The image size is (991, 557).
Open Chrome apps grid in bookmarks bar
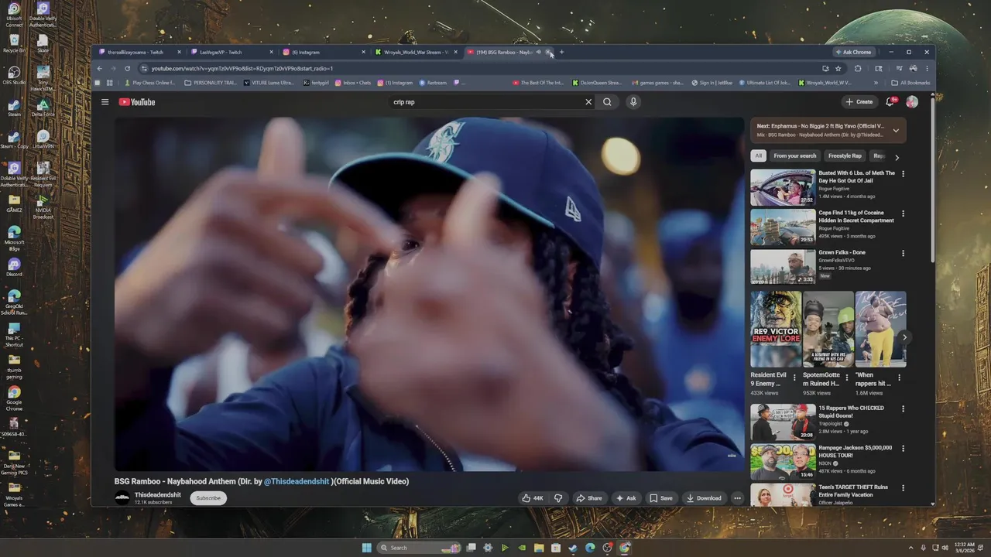pos(110,83)
